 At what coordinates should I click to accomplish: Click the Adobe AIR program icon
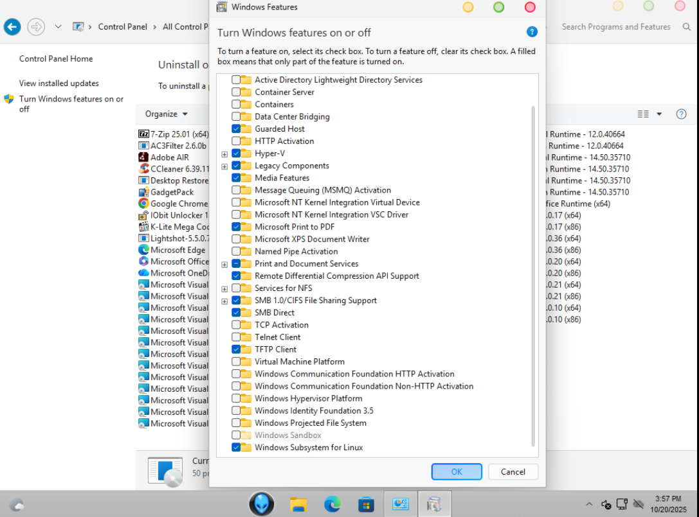coord(143,157)
